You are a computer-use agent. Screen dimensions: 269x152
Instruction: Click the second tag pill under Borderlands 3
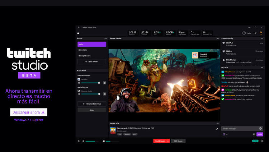click(127, 134)
